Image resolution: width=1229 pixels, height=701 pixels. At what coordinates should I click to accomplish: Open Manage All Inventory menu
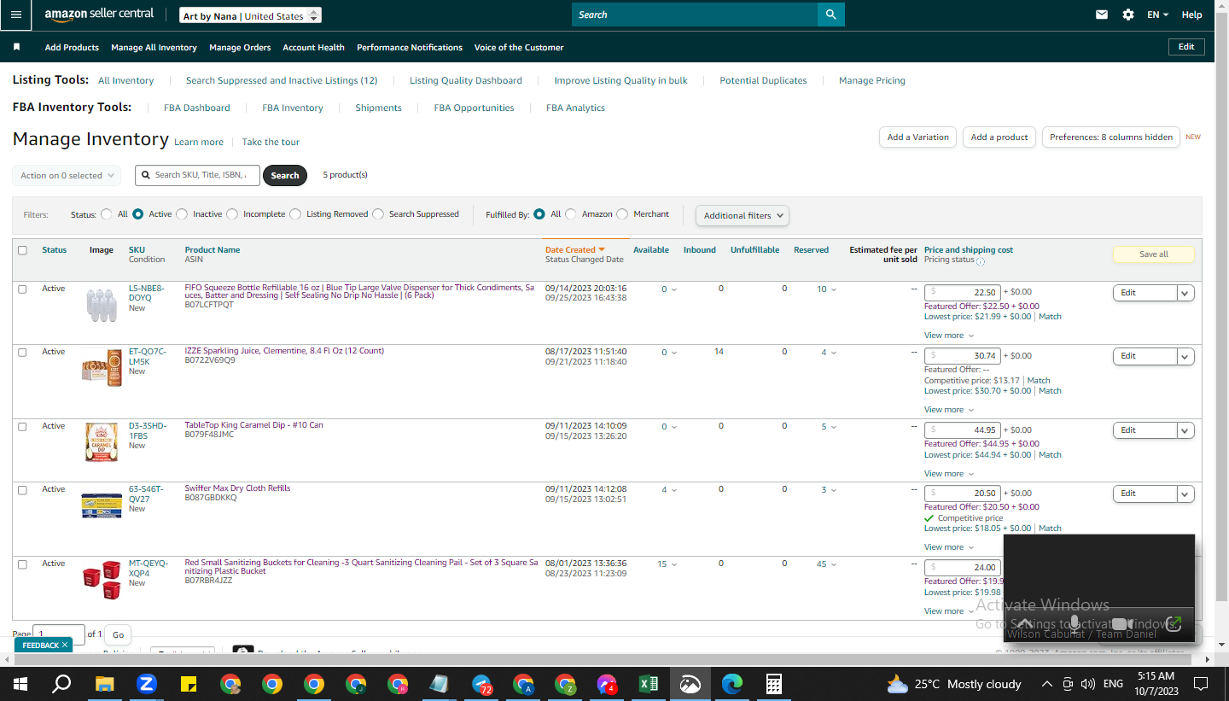click(x=154, y=47)
